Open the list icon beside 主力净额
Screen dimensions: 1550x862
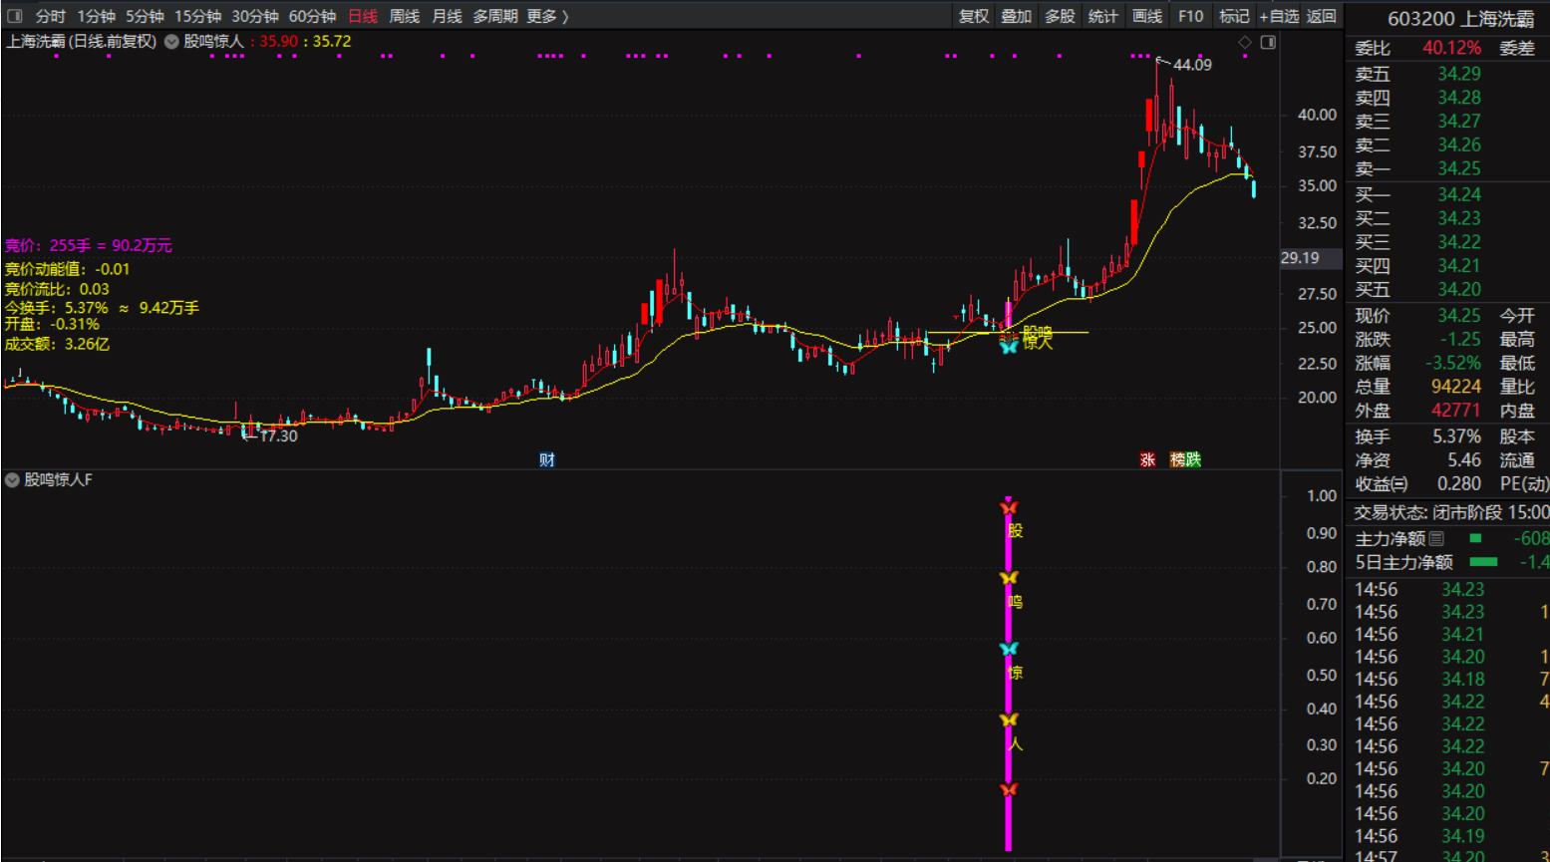1436,539
